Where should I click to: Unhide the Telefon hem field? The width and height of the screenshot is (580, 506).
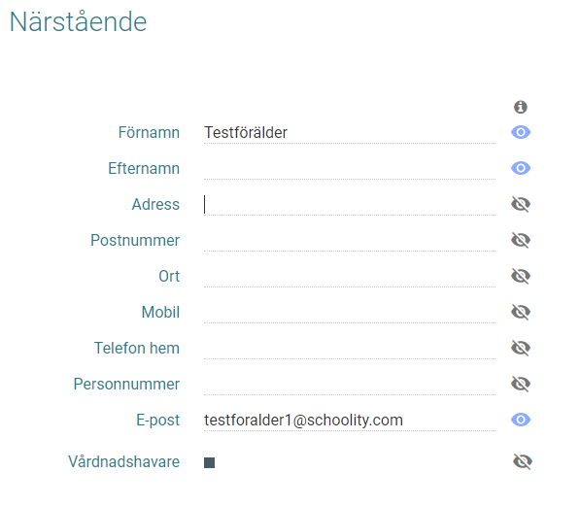pyautogui.click(x=521, y=348)
